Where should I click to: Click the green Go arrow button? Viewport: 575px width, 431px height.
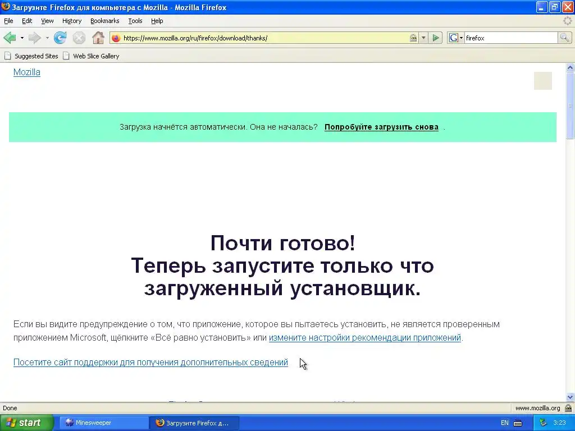tap(436, 38)
